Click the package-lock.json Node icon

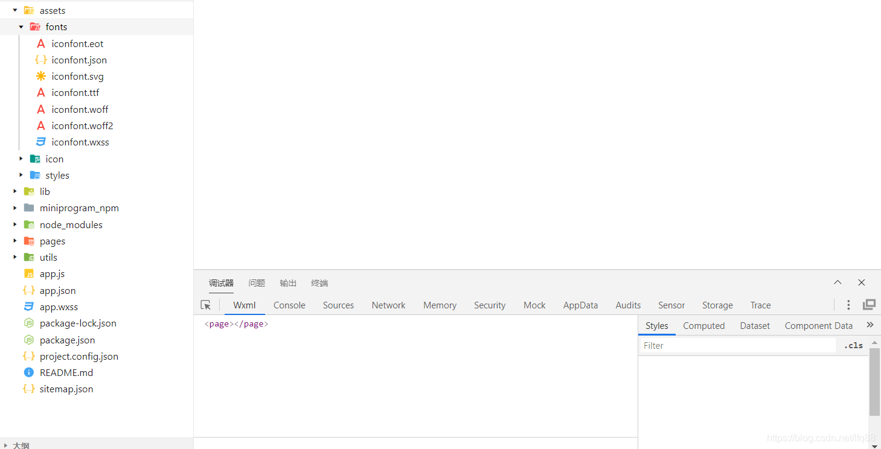click(28, 323)
